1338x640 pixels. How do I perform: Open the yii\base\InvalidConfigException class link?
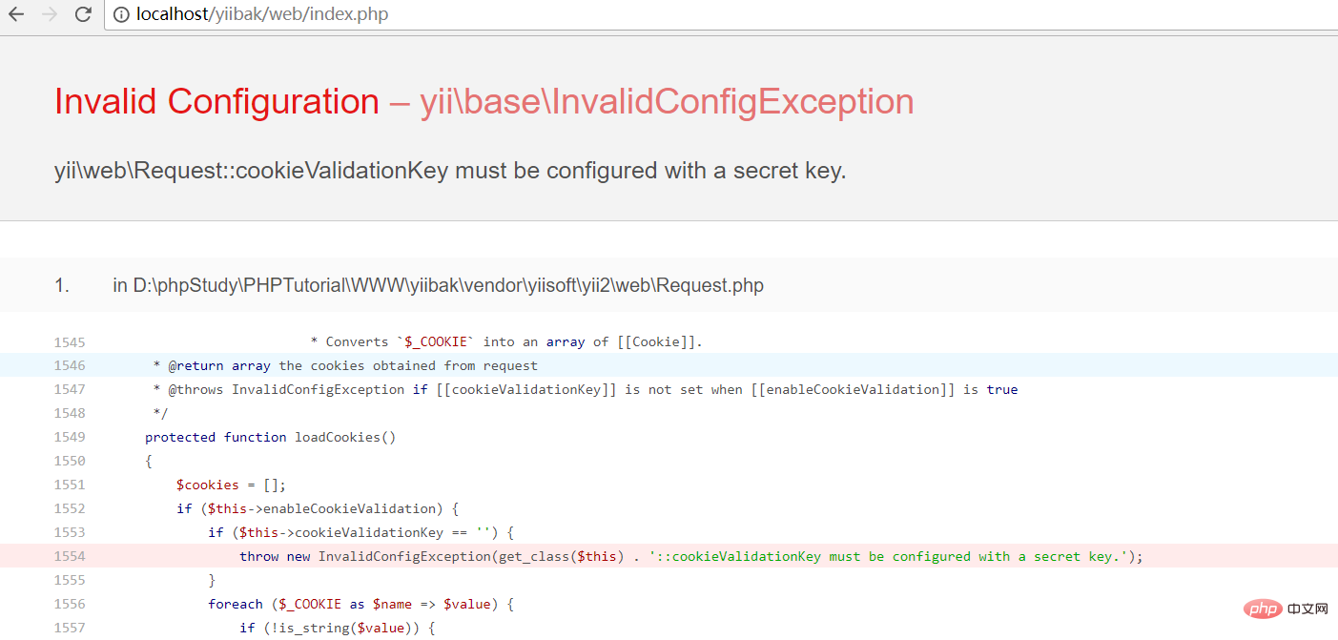pos(667,101)
